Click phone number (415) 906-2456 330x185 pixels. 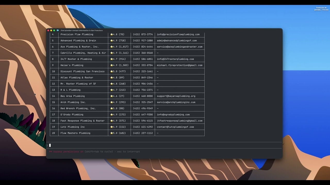(143, 84)
